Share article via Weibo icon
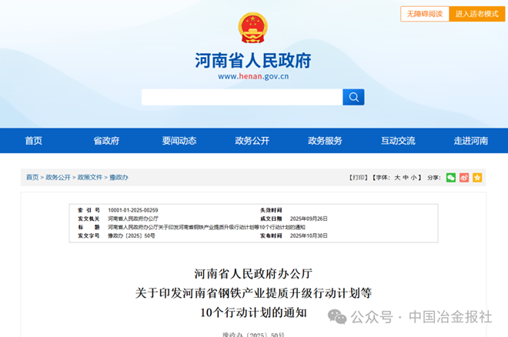The height and width of the screenshot is (337, 508). click(x=464, y=178)
